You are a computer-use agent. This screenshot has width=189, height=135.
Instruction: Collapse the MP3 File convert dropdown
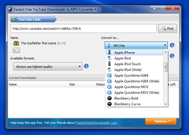pos(136,45)
